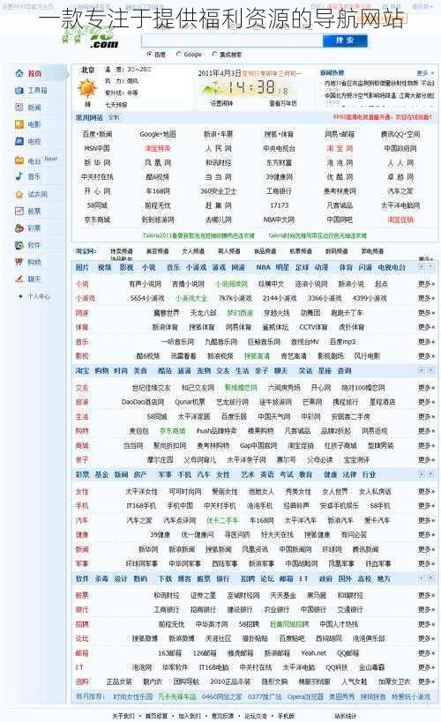Expand 更多 in the 小游戏 row

(426, 298)
